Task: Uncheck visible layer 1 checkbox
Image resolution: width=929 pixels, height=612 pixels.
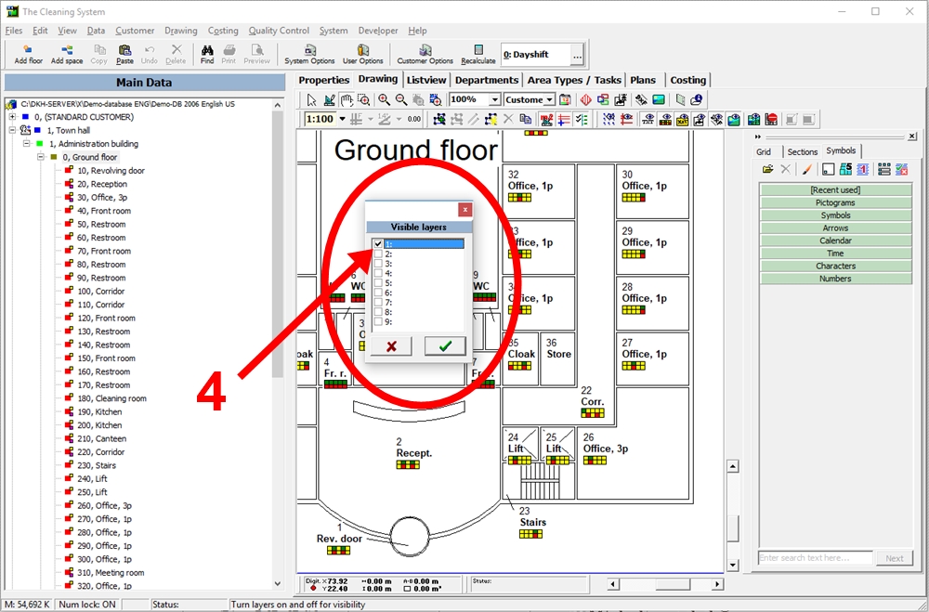Action: click(378, 244)
